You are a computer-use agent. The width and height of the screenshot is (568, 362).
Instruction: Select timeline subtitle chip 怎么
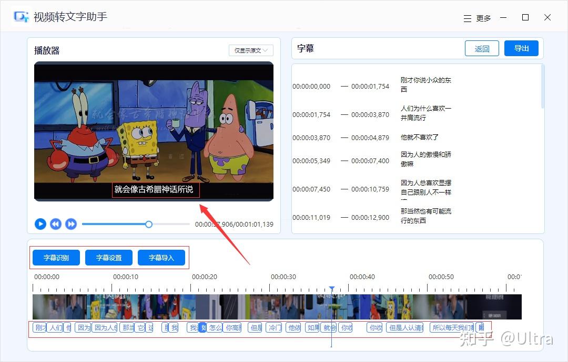tap(215, 328)
